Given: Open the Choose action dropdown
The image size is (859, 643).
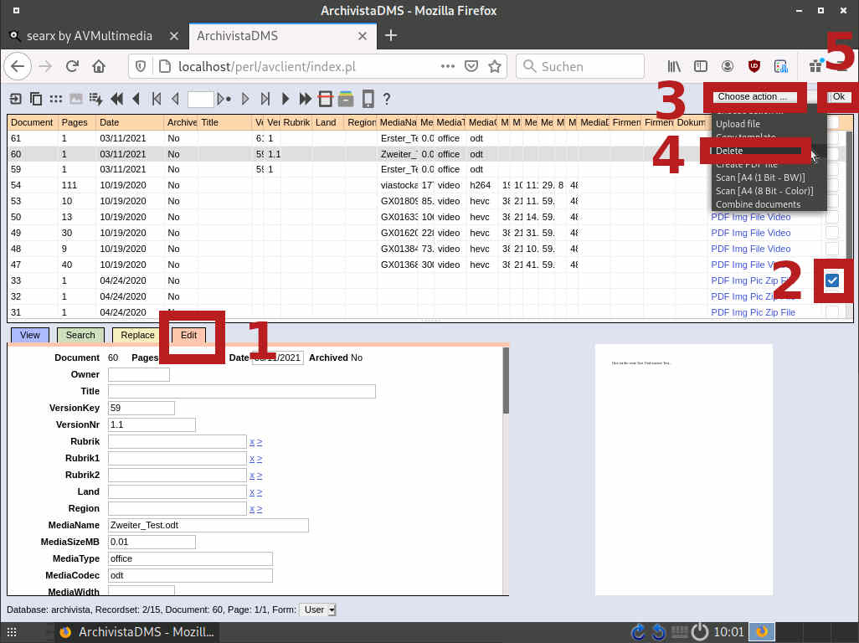Looking at the screenshot, I should (754, 97).
